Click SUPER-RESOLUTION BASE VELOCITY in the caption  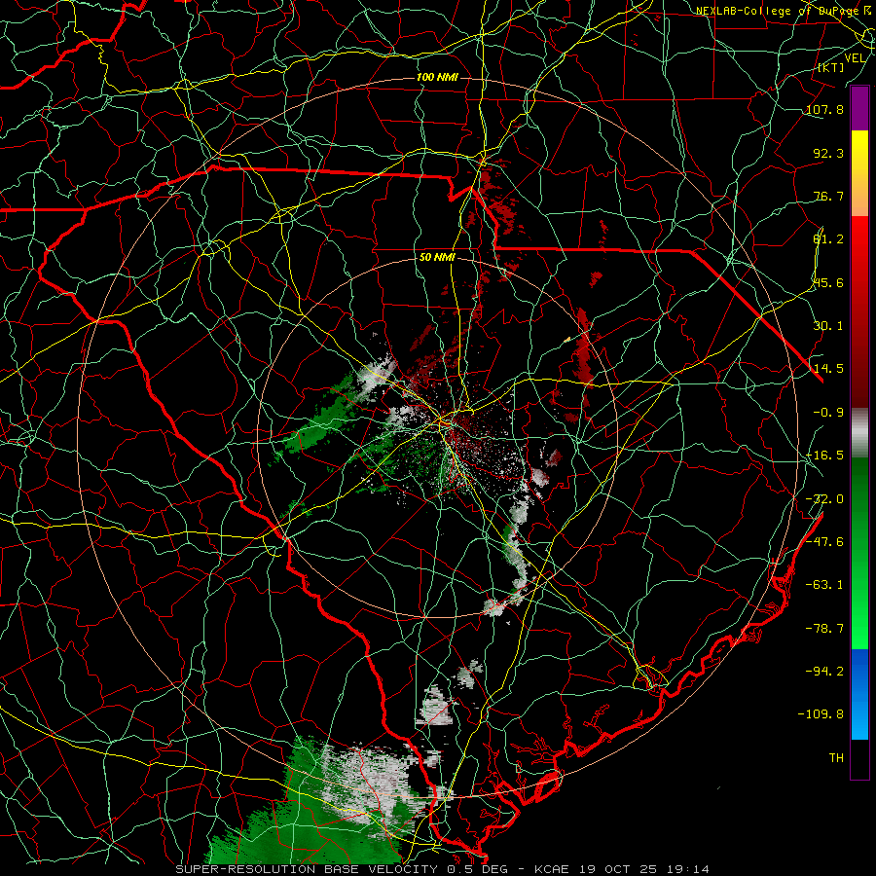click(x=307, y=869)
